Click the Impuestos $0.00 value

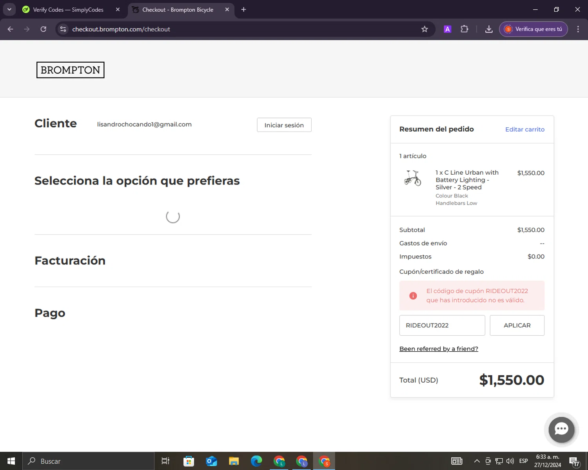pyautogui.click(x=536, y=257)
